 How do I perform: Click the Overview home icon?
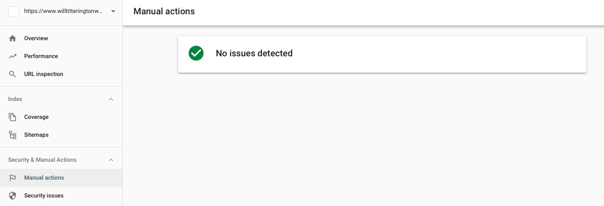(13, 38)
